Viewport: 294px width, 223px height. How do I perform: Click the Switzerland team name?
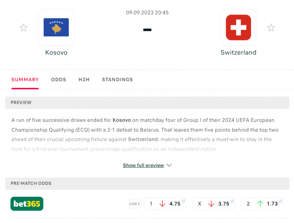(x=238, y=52)
